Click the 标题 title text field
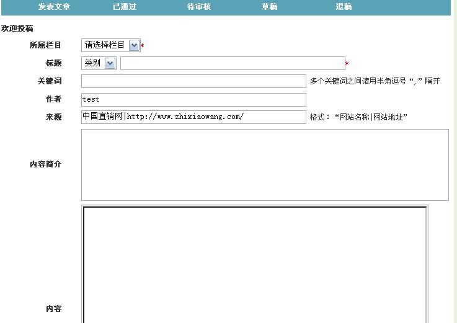 [x=233, y=63]
